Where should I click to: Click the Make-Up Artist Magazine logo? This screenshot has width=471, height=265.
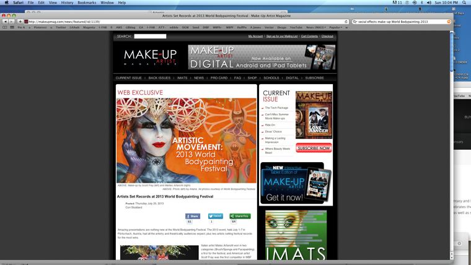[x=150, y=58]
